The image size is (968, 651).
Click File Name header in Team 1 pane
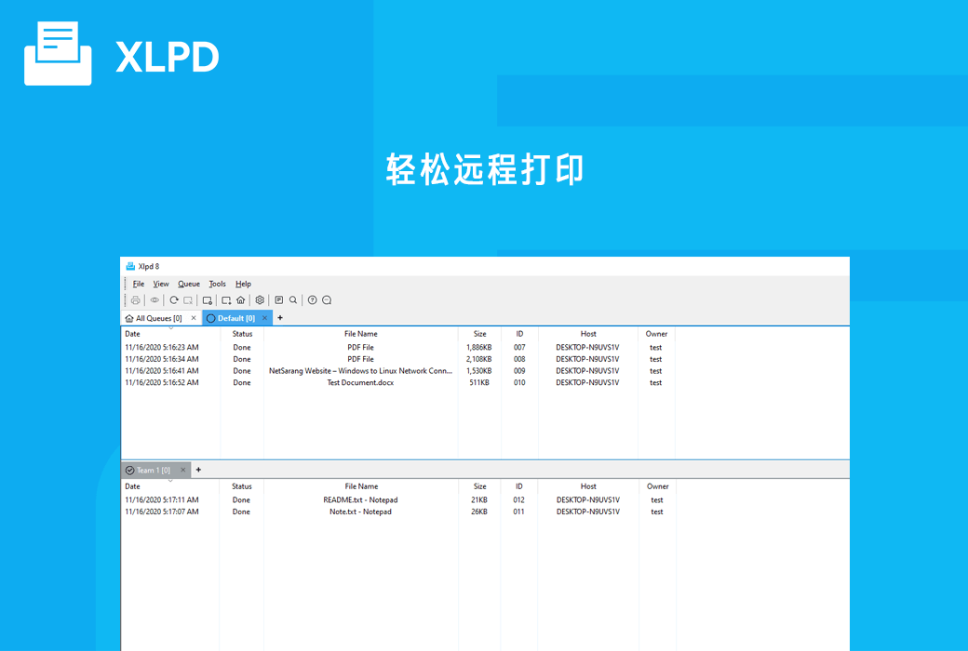coord(361,486)
